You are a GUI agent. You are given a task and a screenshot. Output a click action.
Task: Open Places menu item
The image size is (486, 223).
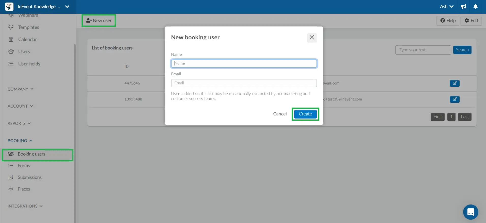coord(24,189)
